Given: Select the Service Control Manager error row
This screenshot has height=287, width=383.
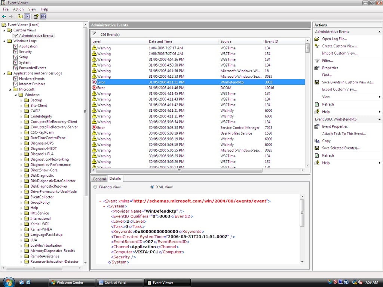Looking at the screenshot, I should (197, 127).
